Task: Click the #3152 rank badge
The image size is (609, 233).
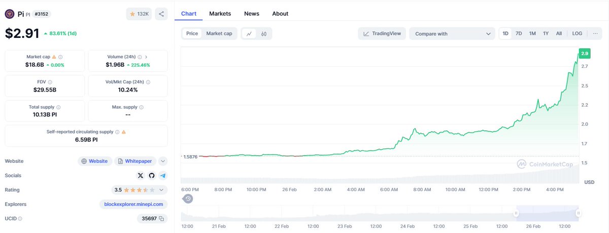Action: [42, 14]
